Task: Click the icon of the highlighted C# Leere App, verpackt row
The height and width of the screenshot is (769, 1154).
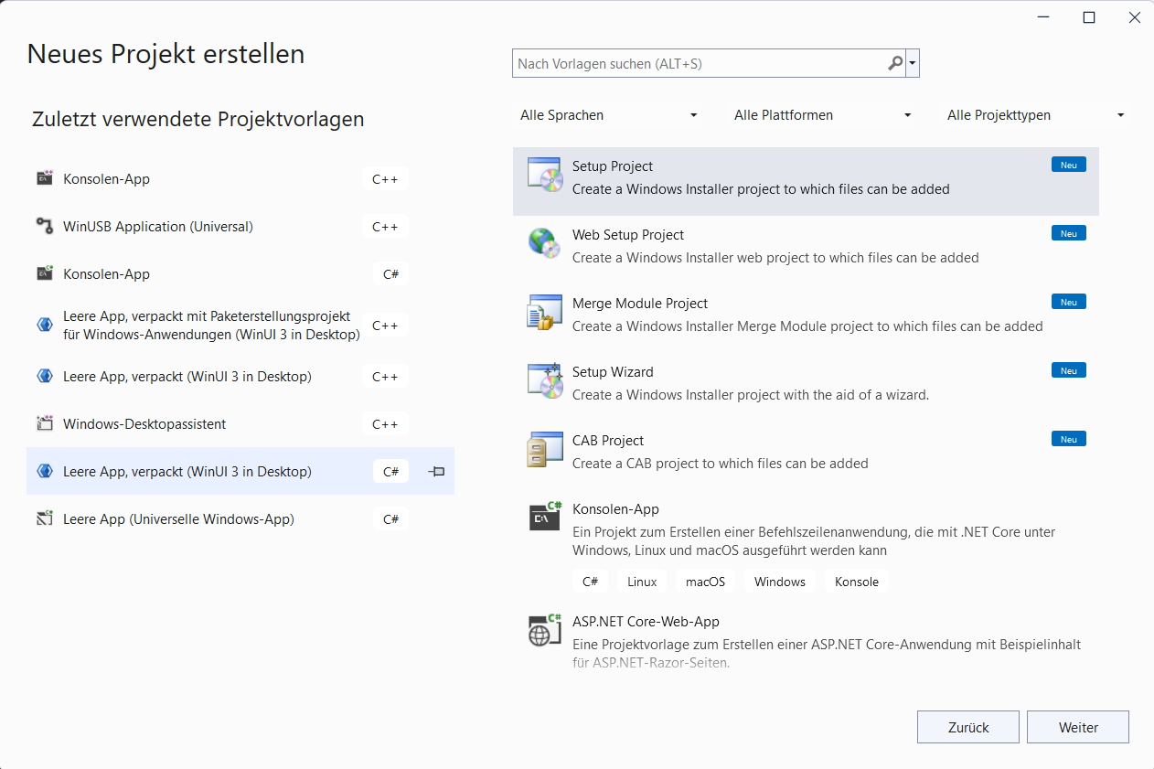Action: point(45,471)
